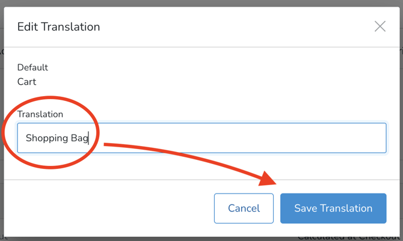Screen dimensions: 403x241
Task: Click the Save Translation button
Action: click(333, 209)
